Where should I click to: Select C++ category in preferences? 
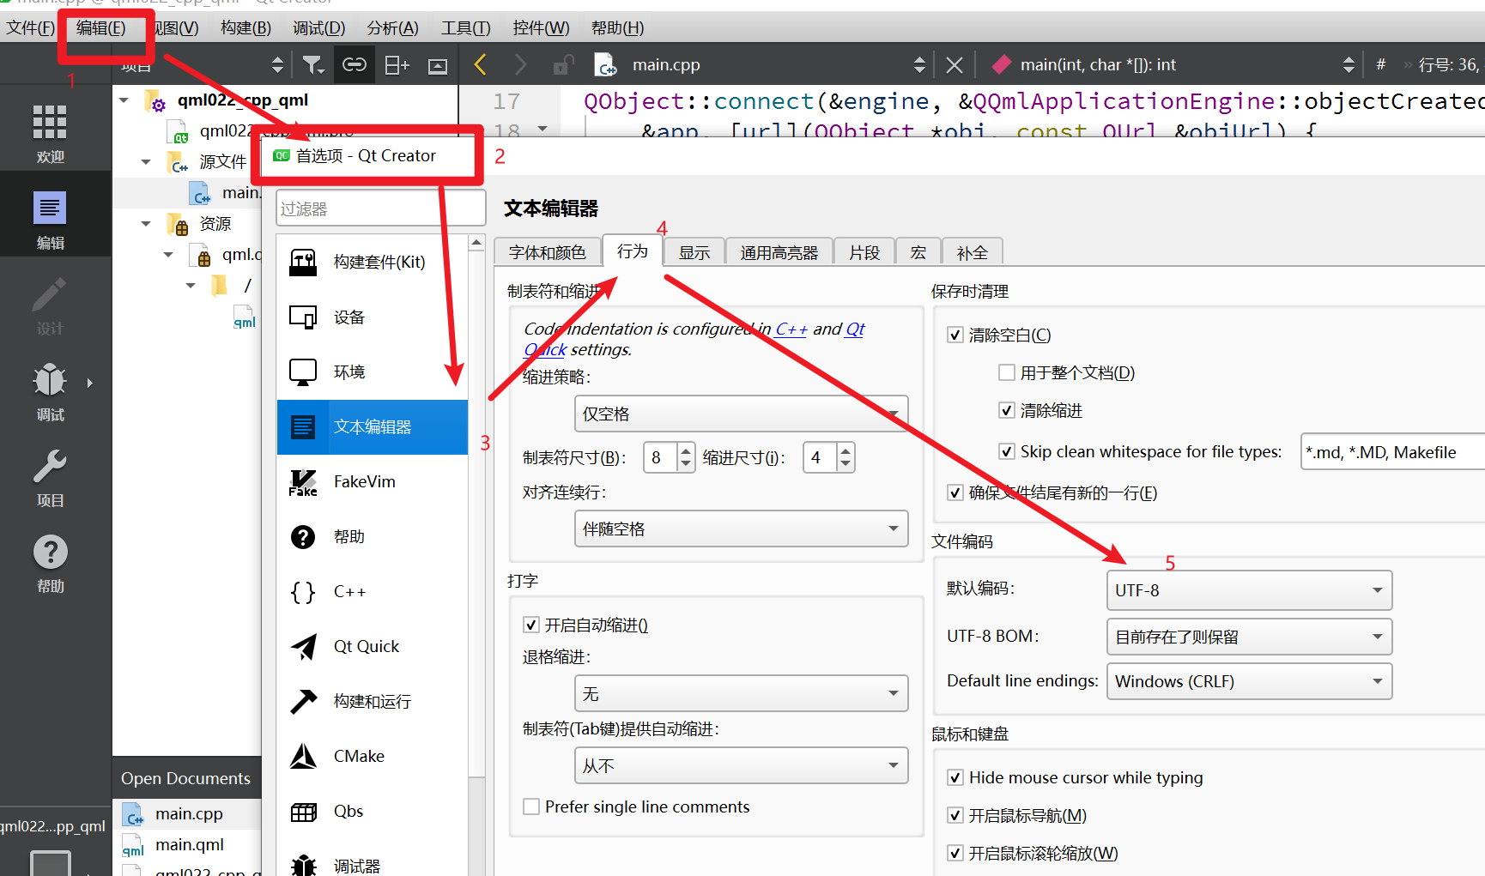(x=373, y=591)
